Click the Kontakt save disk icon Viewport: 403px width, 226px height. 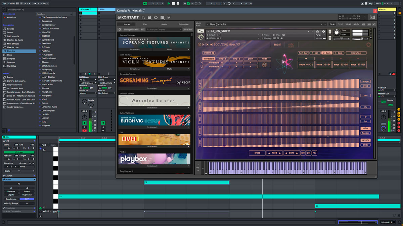pyautogui.click(x=149, y=17)
